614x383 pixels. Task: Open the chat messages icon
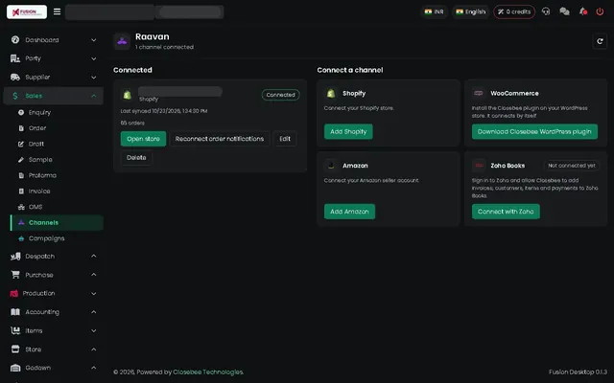(564, 11)
